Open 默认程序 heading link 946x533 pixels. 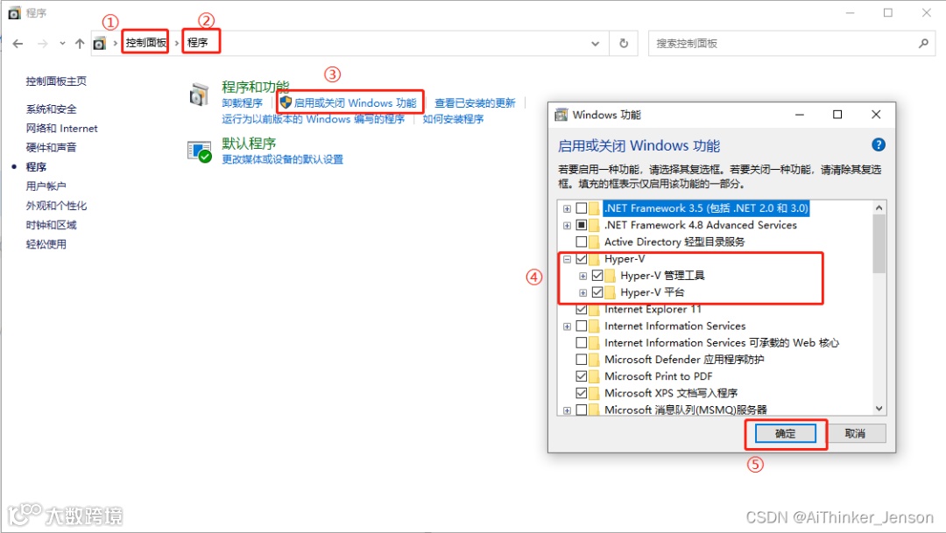[x=249, y=144]
